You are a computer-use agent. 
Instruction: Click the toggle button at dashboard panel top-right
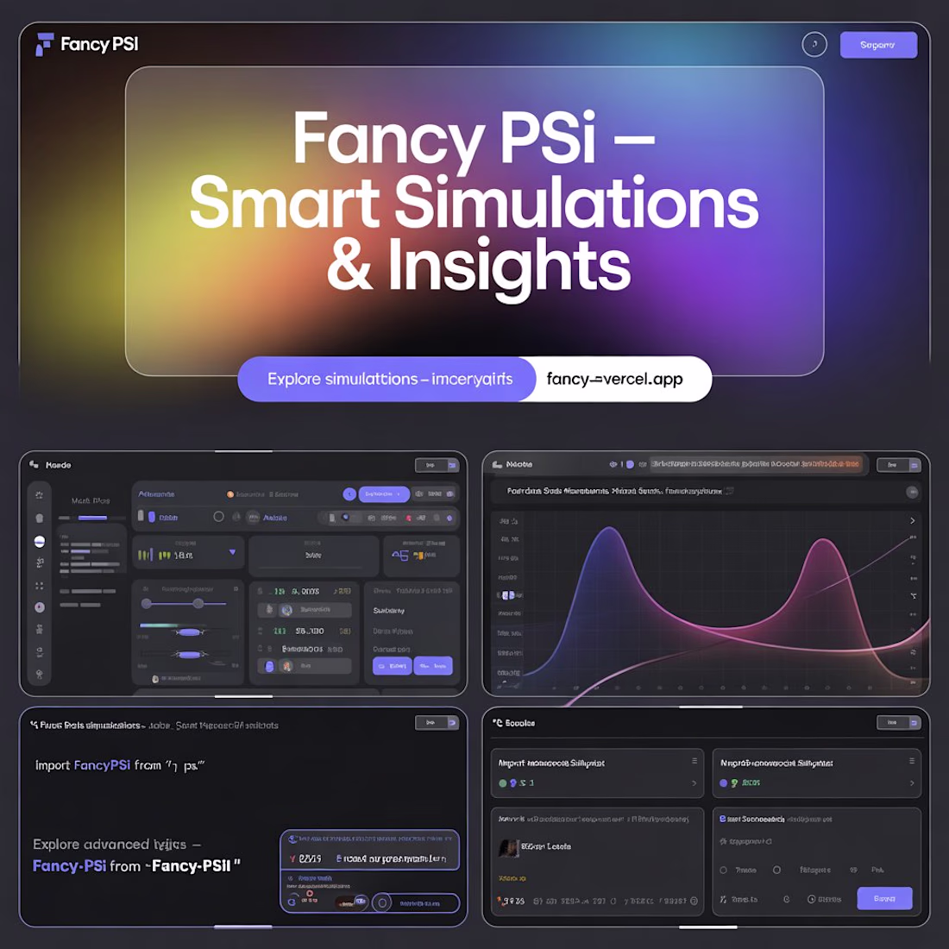click(x=437, y=465)
